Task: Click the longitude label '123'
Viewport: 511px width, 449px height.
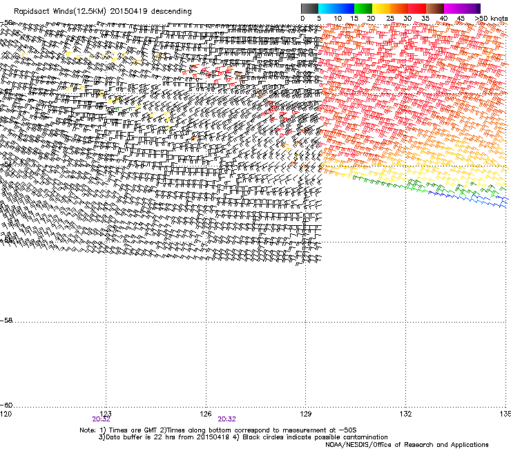Action: (x=106, y=414)
